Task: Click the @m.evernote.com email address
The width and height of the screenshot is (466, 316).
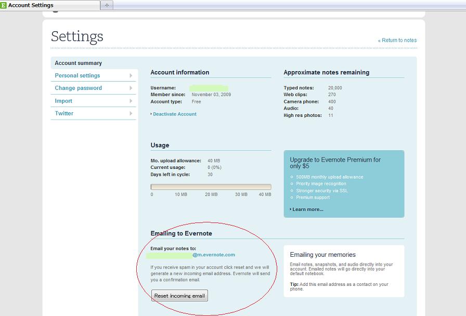Action: click(214, 255)
